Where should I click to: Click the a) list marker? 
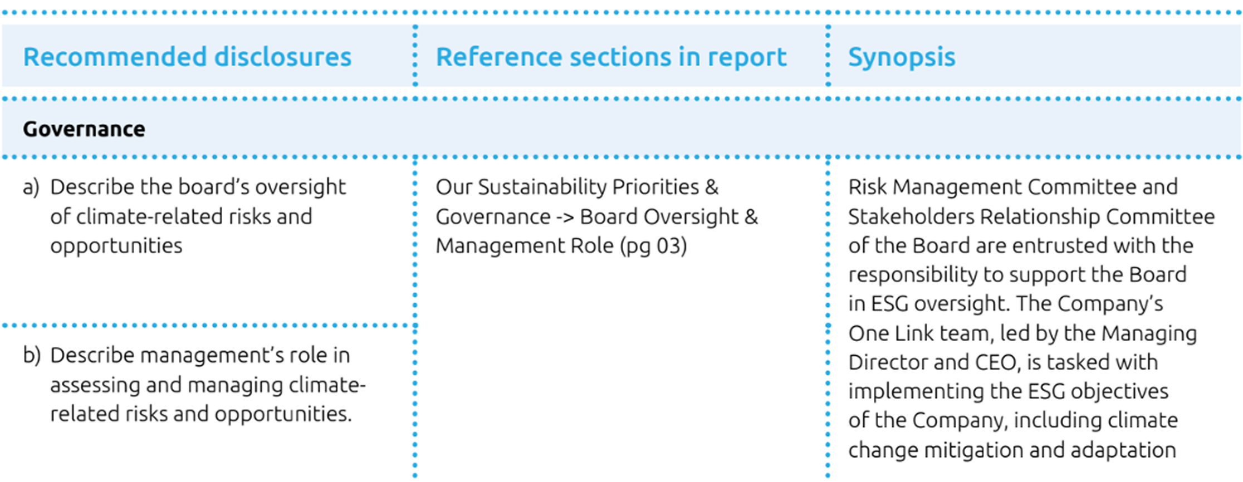click(31, 188)
